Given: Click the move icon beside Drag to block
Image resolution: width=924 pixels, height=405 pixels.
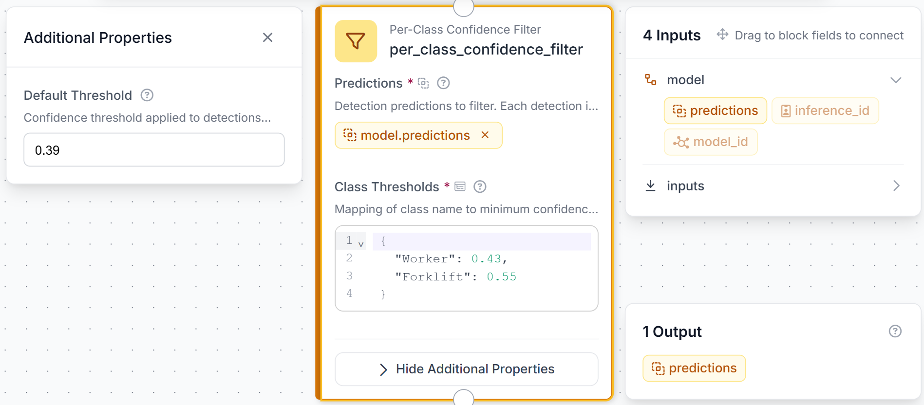Looking at the screenshot, I should tap(722, 35).
